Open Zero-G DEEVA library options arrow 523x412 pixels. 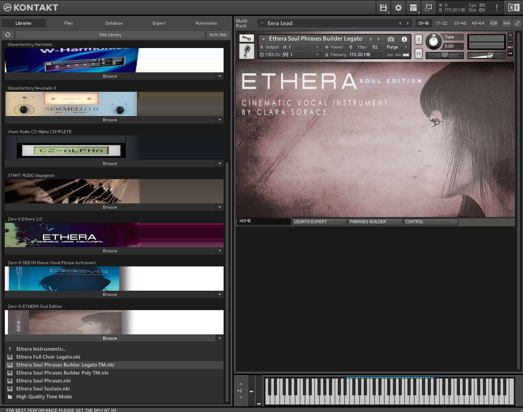(220, 295)
